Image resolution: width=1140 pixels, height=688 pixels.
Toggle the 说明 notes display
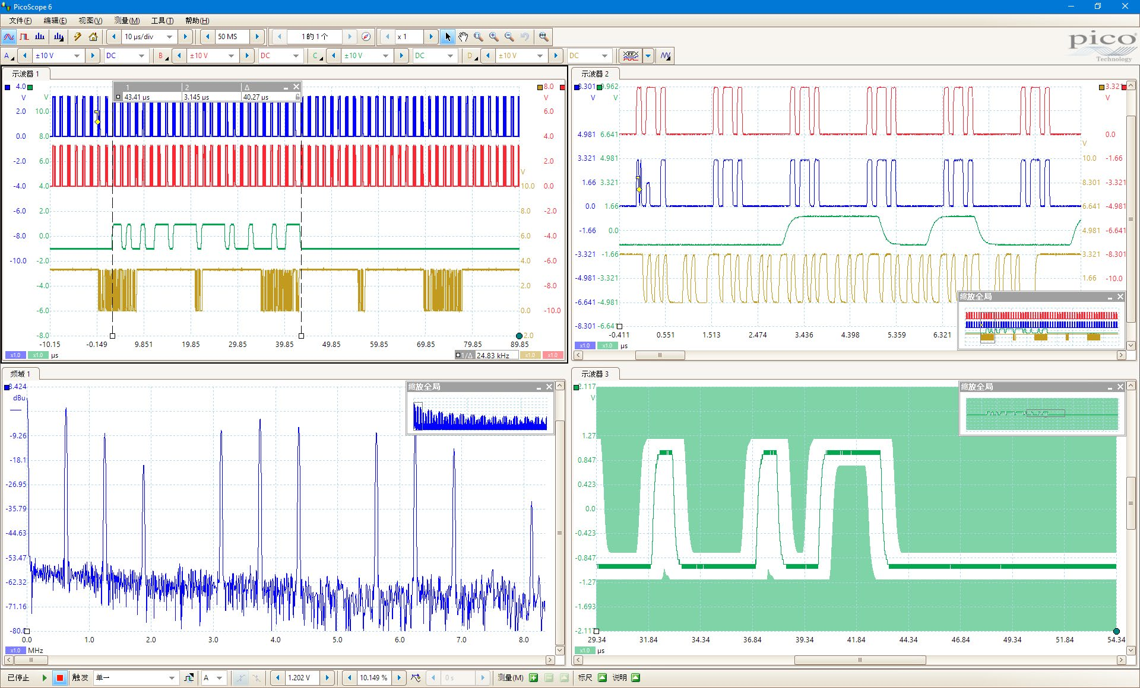click(x=636, y=678)
